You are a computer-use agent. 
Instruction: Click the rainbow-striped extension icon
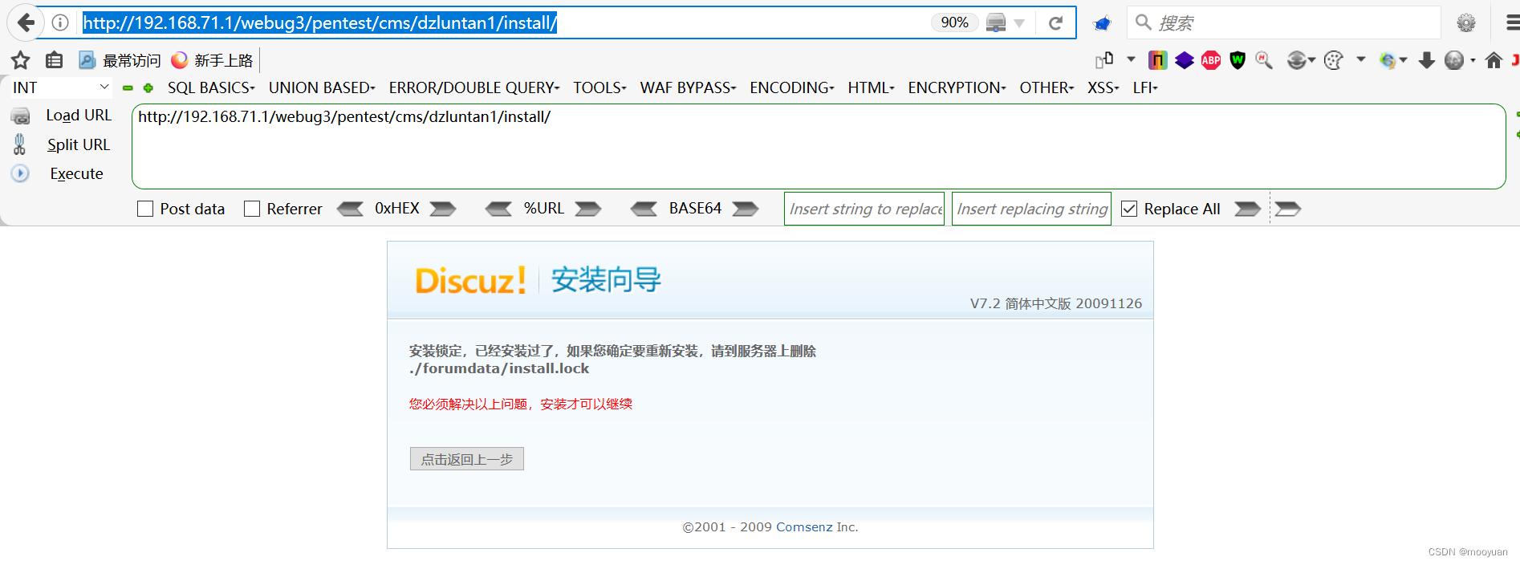point(1157,60)
